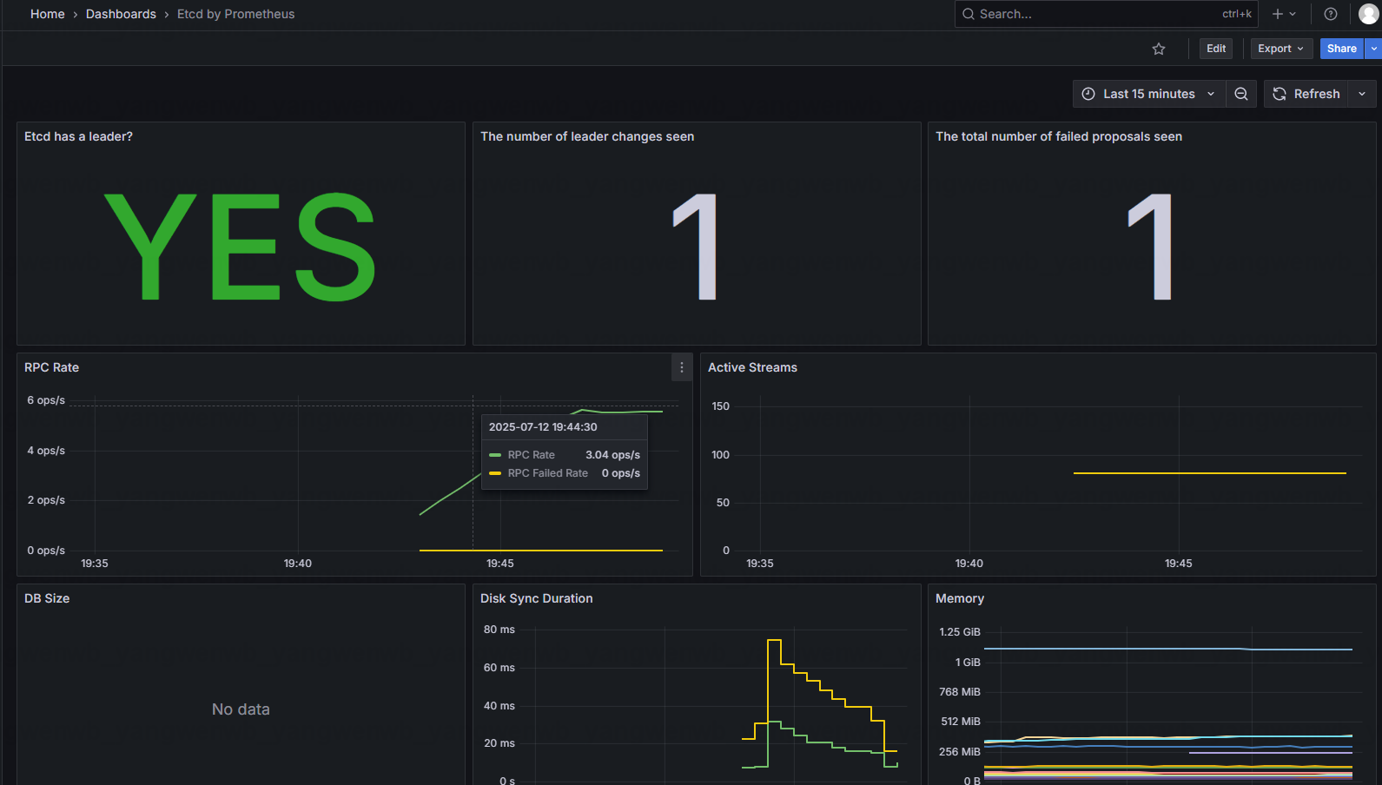Open the RPC Rate panel three-dot menu
Image resolution: width=1382 pixels, height=785 pixels.
pos(682,367)
